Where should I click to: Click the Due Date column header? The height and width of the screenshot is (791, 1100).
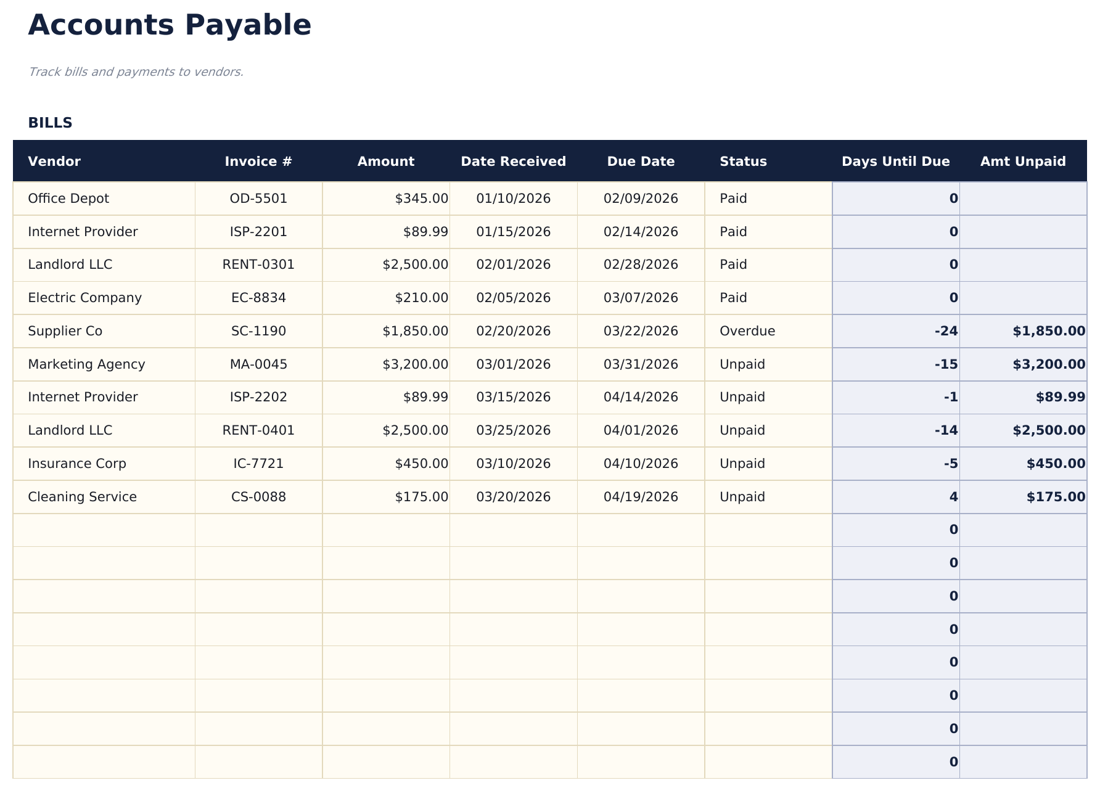pos(641,161)
